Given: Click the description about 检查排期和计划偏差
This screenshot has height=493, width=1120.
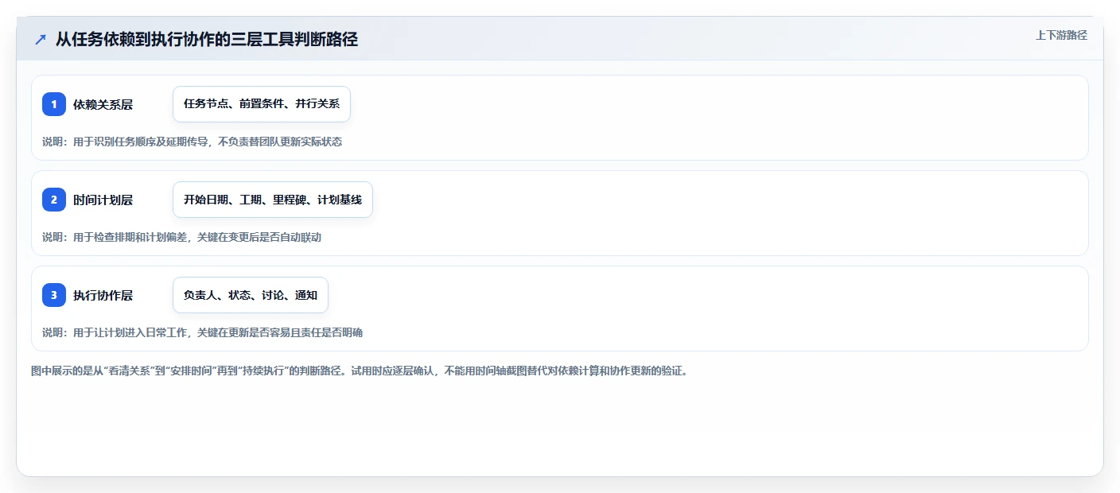Looking at the screenshot, I should (181, 237).
